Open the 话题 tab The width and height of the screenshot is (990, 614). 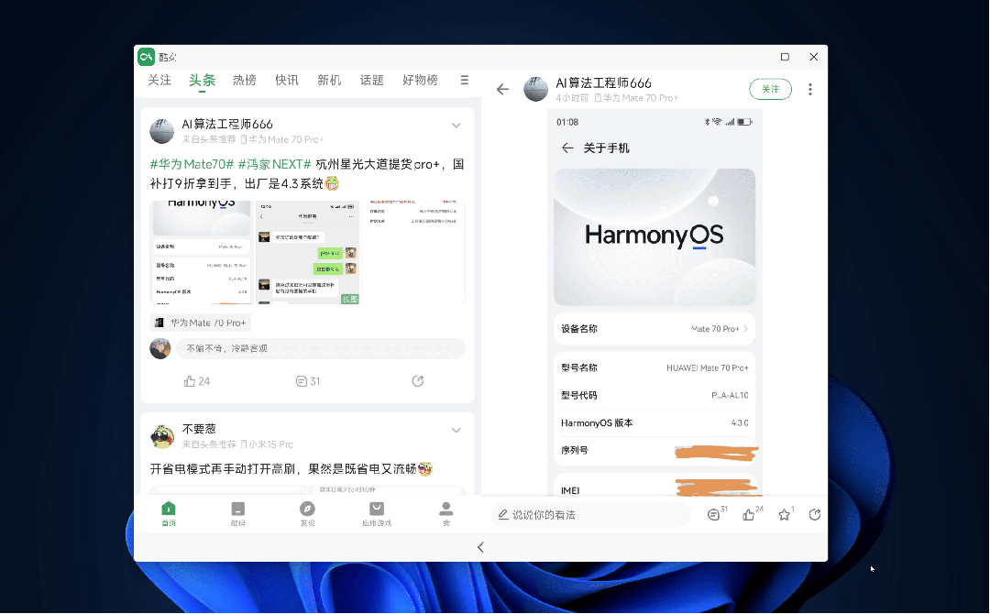pos(371,80)
